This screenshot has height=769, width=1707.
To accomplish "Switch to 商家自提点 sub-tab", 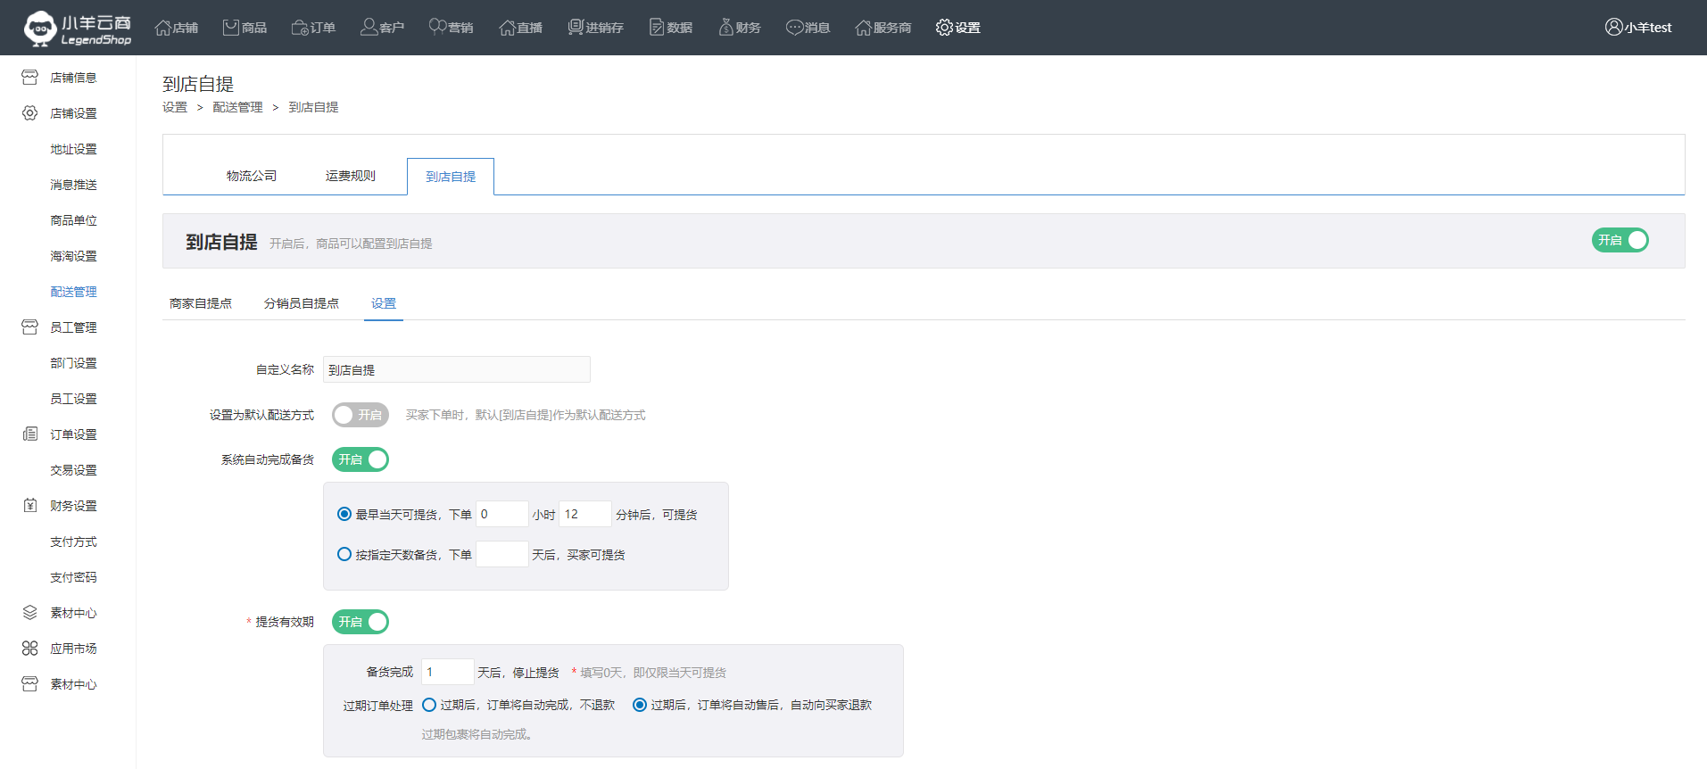I will coord(201,303).
